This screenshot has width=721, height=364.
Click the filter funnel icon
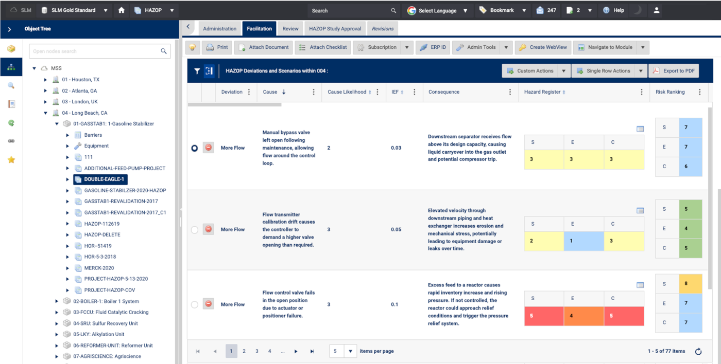(197, 71)
